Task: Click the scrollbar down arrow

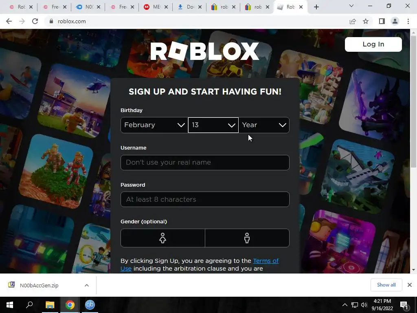Action: [x=413, y=270]
